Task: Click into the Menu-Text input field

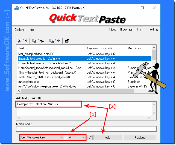Action: (86, 129)
